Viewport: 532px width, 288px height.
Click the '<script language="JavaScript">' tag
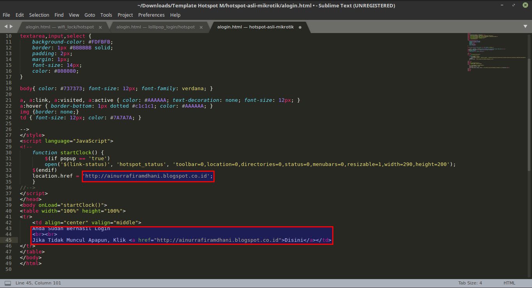pyautogui.click(x=67, y=141)
